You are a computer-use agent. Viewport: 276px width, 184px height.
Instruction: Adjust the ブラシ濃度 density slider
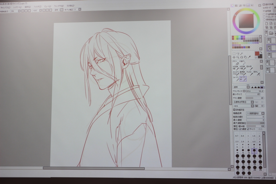[x=255, y=98]
